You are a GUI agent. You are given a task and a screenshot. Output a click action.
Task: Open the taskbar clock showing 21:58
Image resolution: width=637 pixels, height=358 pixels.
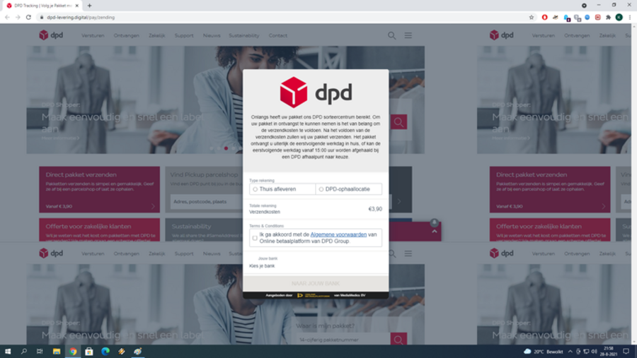coord(609,352)
